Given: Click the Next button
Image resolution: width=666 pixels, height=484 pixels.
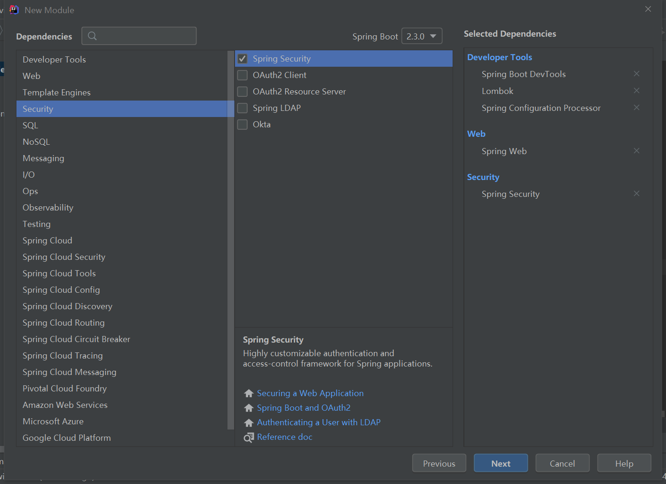Looking at the screenshot, I should [501, 463].
